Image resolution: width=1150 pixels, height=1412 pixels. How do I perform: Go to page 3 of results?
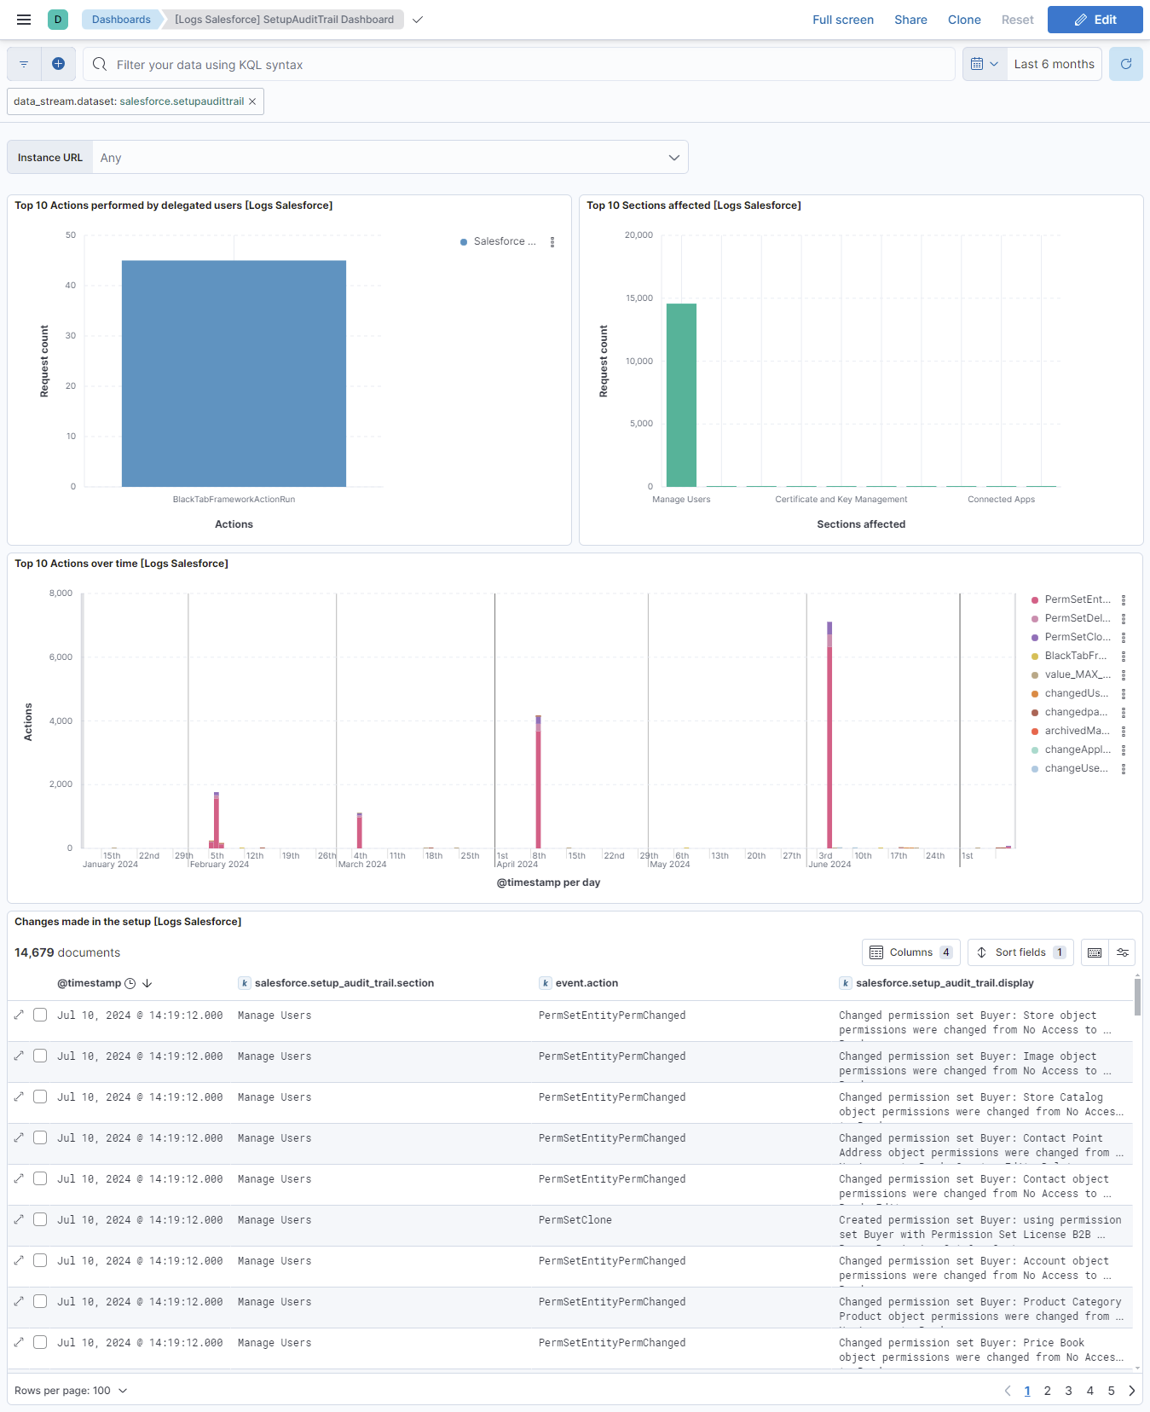click(x=1068, y=1391)
